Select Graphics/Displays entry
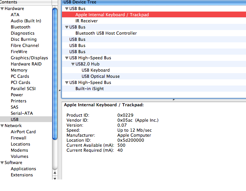246x191 pixels. 29,58
